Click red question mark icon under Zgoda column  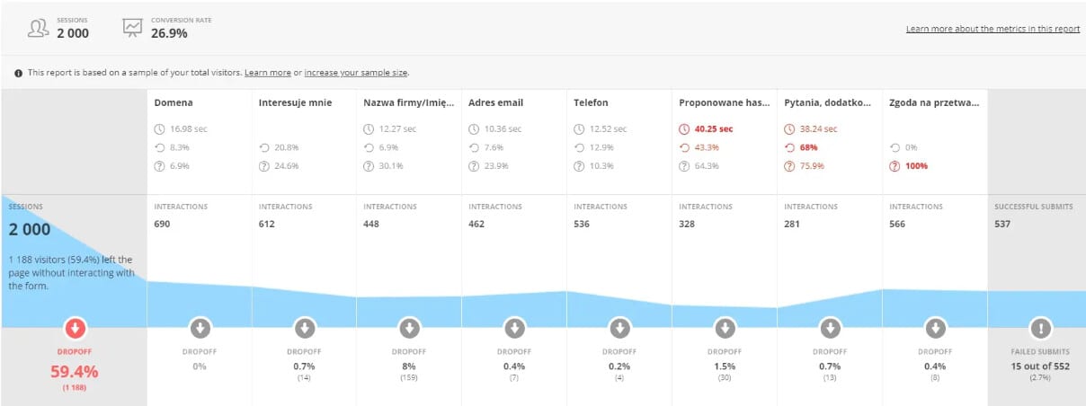(x=895, y=166)
